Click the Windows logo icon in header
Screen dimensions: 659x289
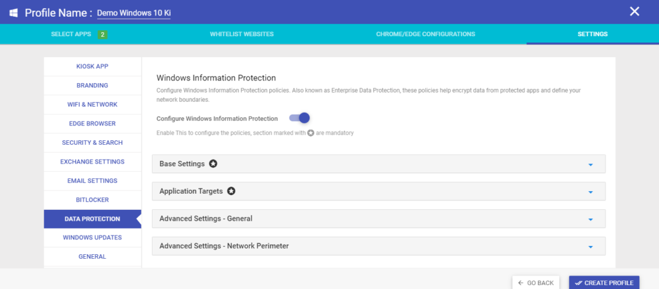click(x=14, y=13)
